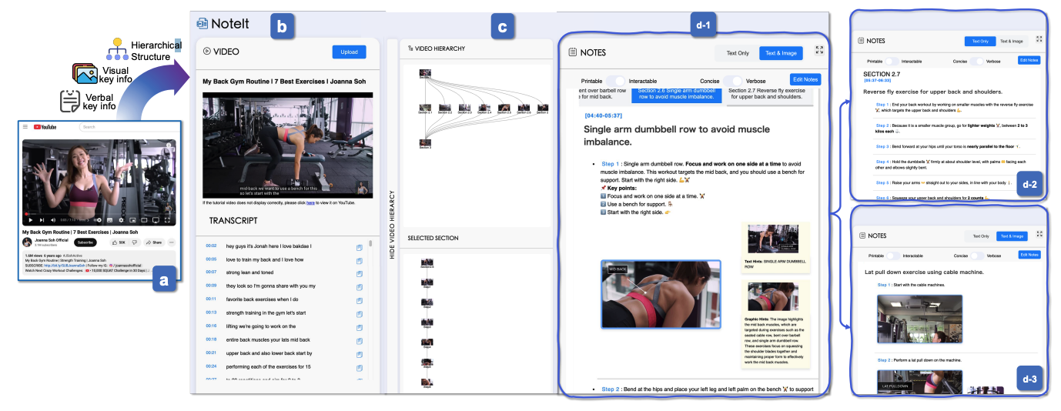The image size is (1061, 411).
Task: Toggle Printable/Interactable switch in main notes
Action: pyautogui.click(x=616, y=81)
